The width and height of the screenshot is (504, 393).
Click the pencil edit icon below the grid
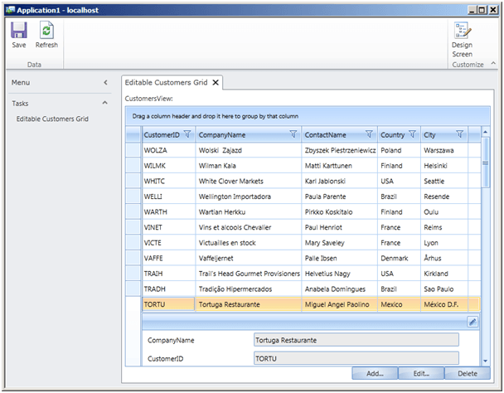[472, 322]
